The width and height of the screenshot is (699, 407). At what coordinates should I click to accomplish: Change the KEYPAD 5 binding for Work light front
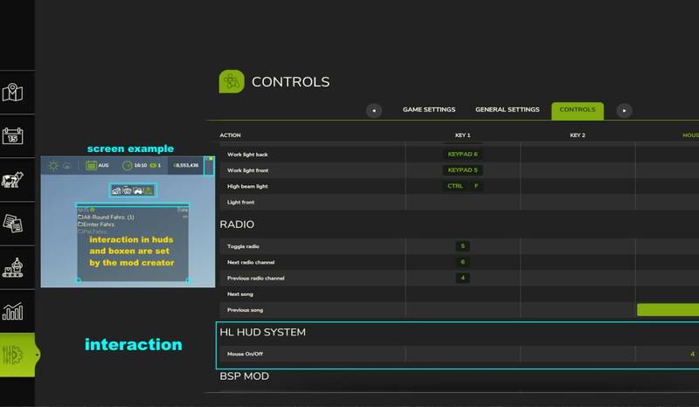(462, 169)
